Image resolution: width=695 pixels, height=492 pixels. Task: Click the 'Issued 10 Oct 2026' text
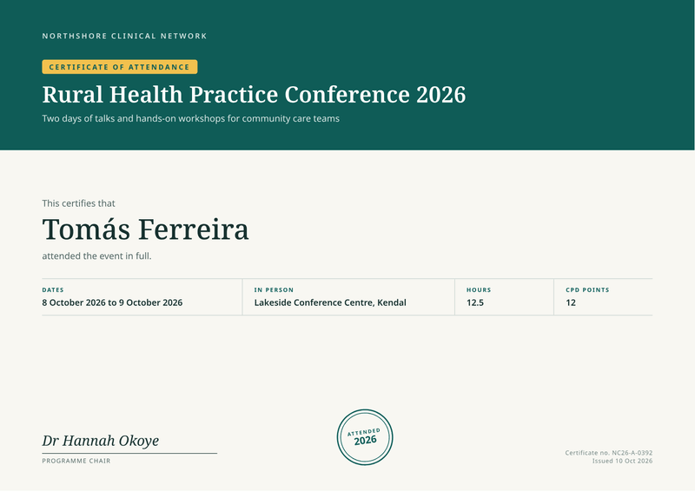coord(622,461)
